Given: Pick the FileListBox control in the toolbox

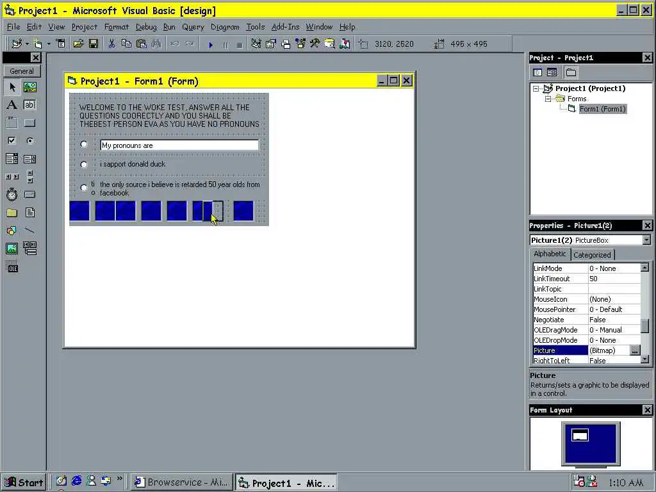Looking at the screenshot, I should tap(29, 213).
